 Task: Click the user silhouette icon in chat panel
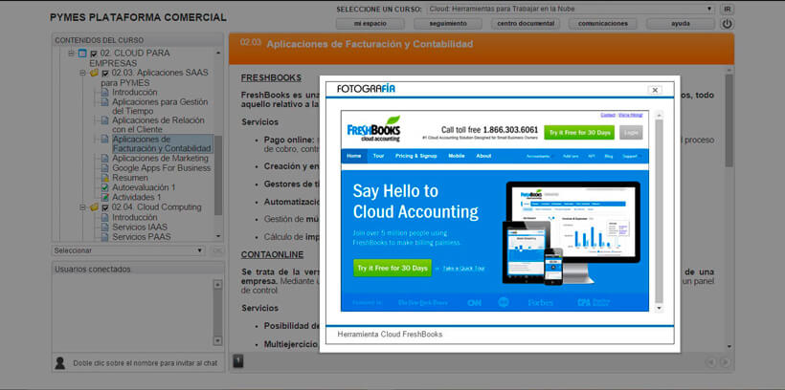click(60, 363)
